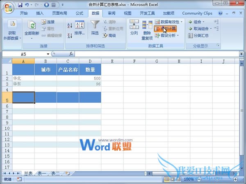Click the vertical scrollbar thumb
The width and height of the screenshot is (246, 184).
tap(241, 110)
